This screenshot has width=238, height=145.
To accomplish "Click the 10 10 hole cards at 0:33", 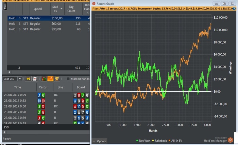I will click(x=41, y=101).
